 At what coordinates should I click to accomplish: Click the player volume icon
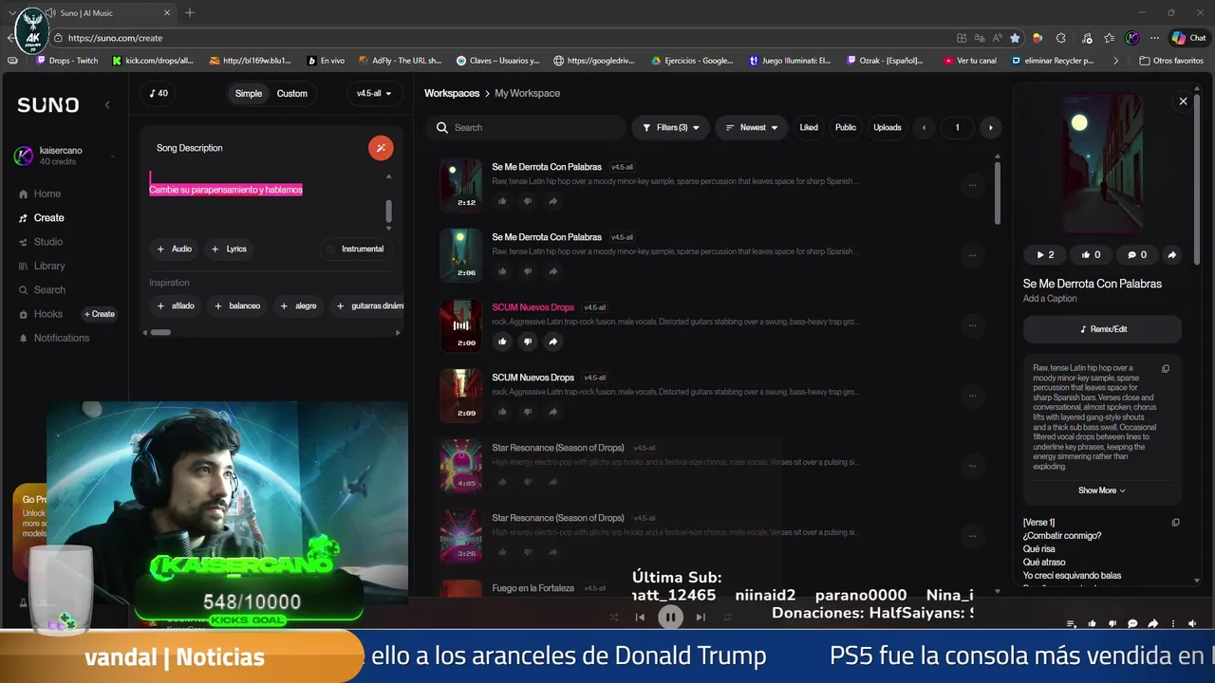point(1192,624)
